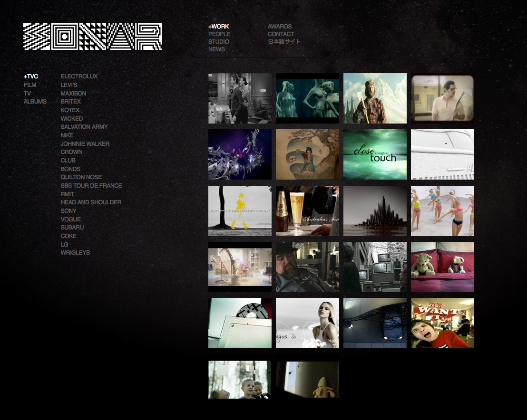
Task: Open the screaming boy 'He Wants It' thumbnail
Action: point(443,323)
